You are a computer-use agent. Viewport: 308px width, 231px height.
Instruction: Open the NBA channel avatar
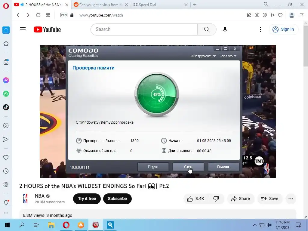[25, 199]
